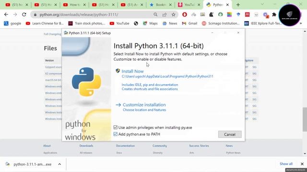Open the Community footer link
Viewport: 307px width, 172px height.
click(160, 146)
